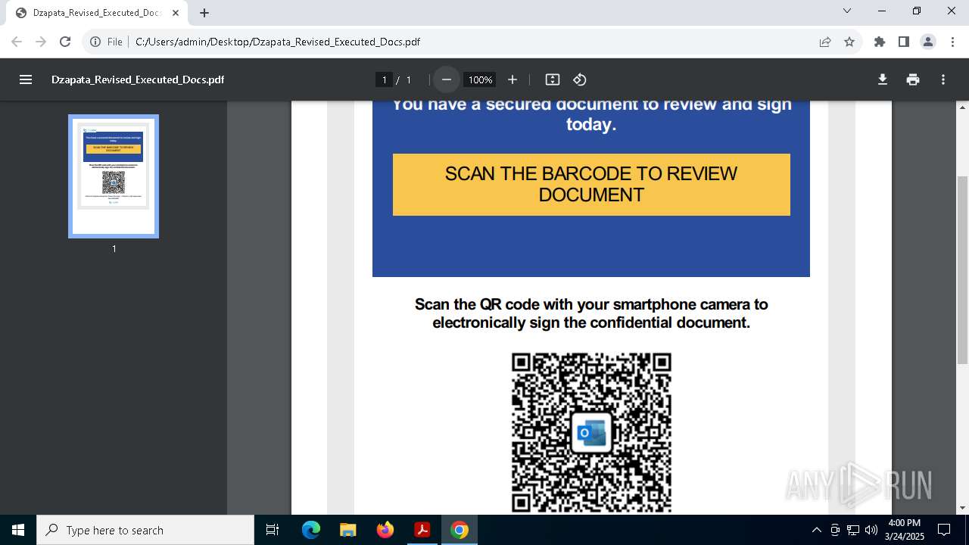This screenshot has height=545, width=969.
Task: Open PDF viewer more actions menu
Action: 943,79
